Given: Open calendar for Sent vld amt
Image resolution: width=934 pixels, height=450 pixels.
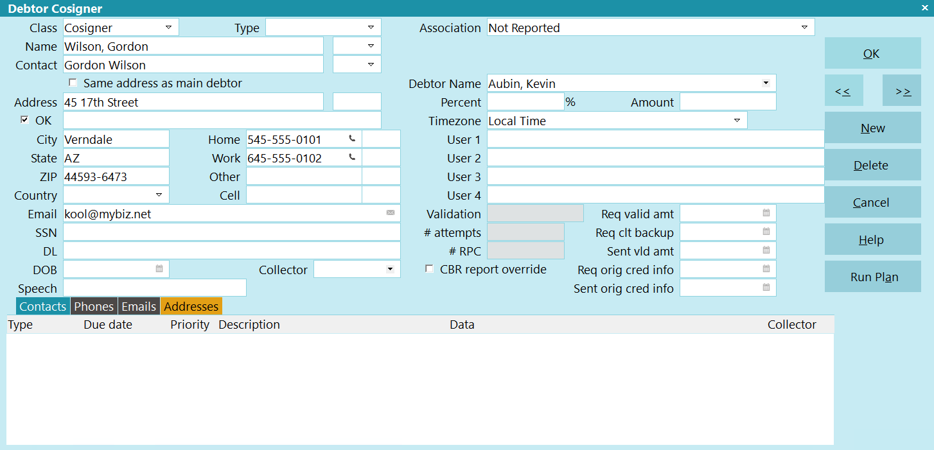Looking at the screenshot, I should click(x=766, y=250).
